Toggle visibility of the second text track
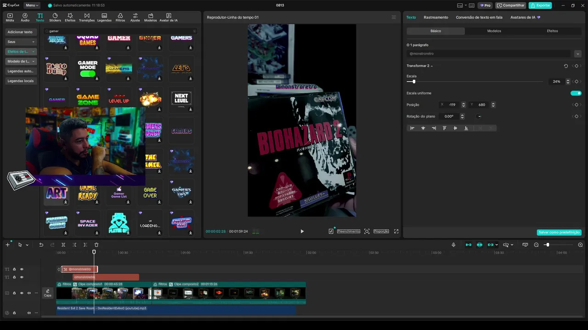Image resolution: width=588 pixels, height=330 pixels. [x=22, y=277]
